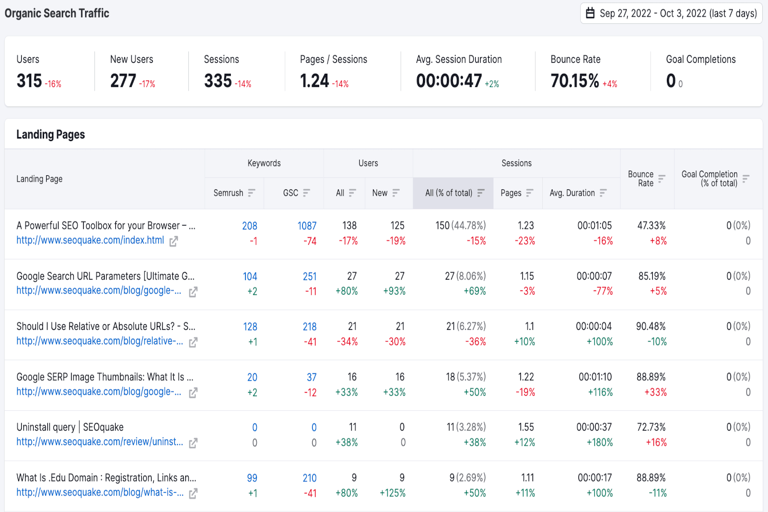Sort by Semrush keywords column icon
This screenshot has width=768, height=512.
(252, 193)
